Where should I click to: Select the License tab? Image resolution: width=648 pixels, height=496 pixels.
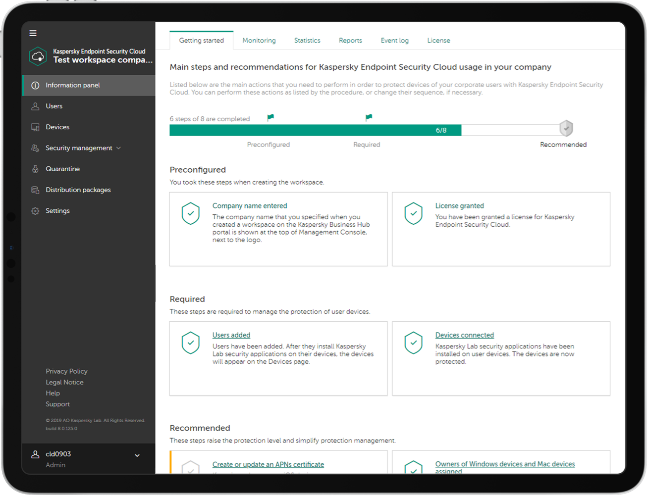click(x=438, y=41)
